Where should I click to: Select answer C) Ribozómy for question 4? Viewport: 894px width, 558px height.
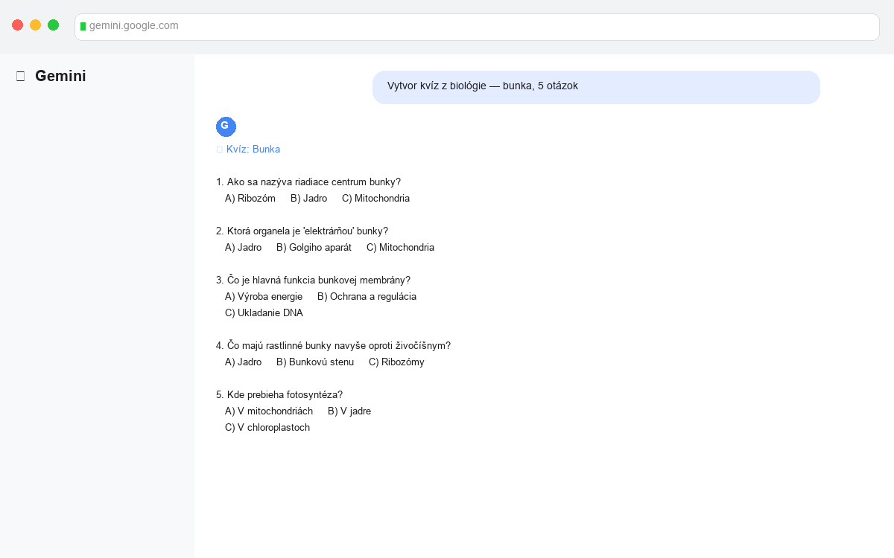(x=396, y=362)
